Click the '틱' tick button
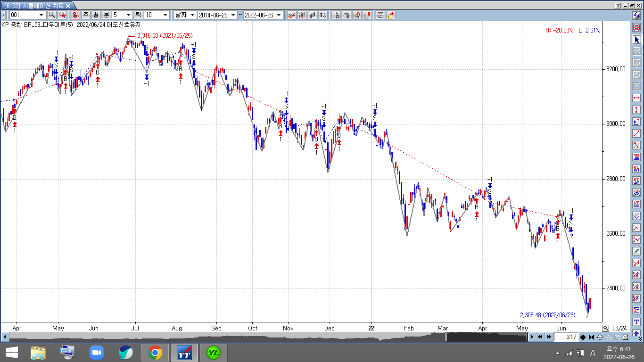 click(x=139, y=15)
